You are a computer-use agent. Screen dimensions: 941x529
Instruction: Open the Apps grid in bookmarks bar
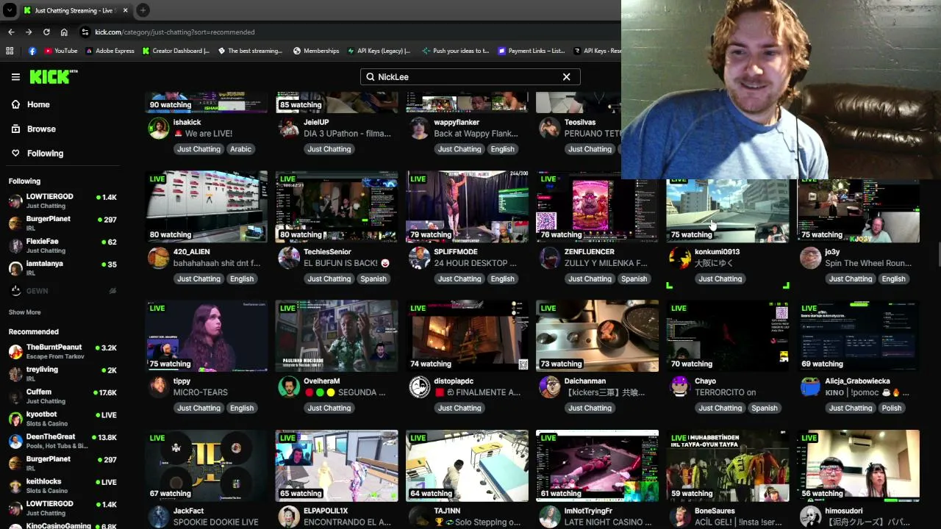[x=10, y=51]
